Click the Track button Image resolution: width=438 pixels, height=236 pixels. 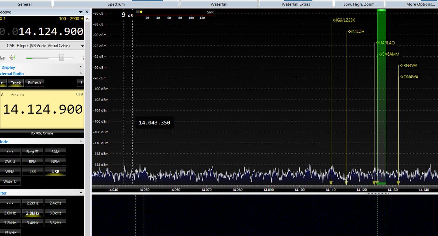tap(16, 83)
